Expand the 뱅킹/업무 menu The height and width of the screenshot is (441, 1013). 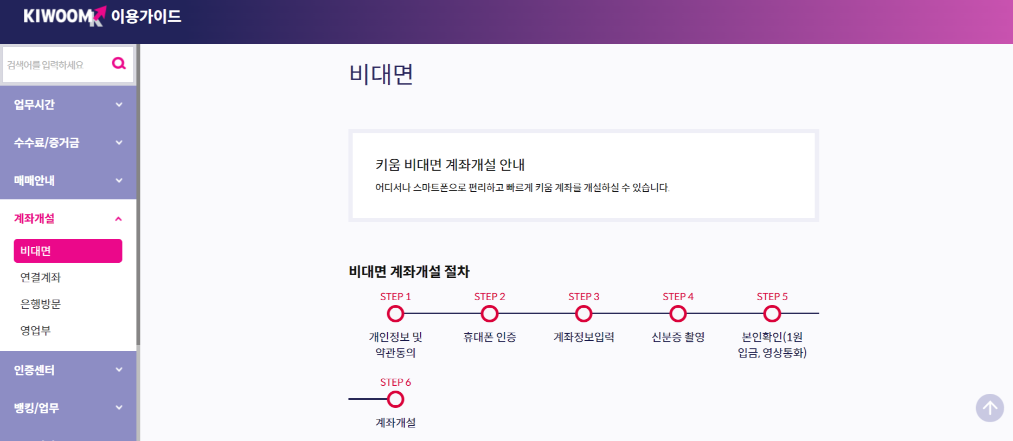67,408
